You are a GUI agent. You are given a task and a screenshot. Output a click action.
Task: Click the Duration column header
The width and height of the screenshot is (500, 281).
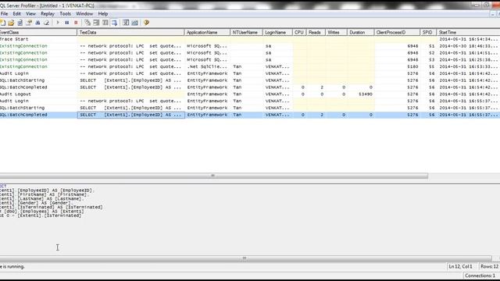coord(360,33)
